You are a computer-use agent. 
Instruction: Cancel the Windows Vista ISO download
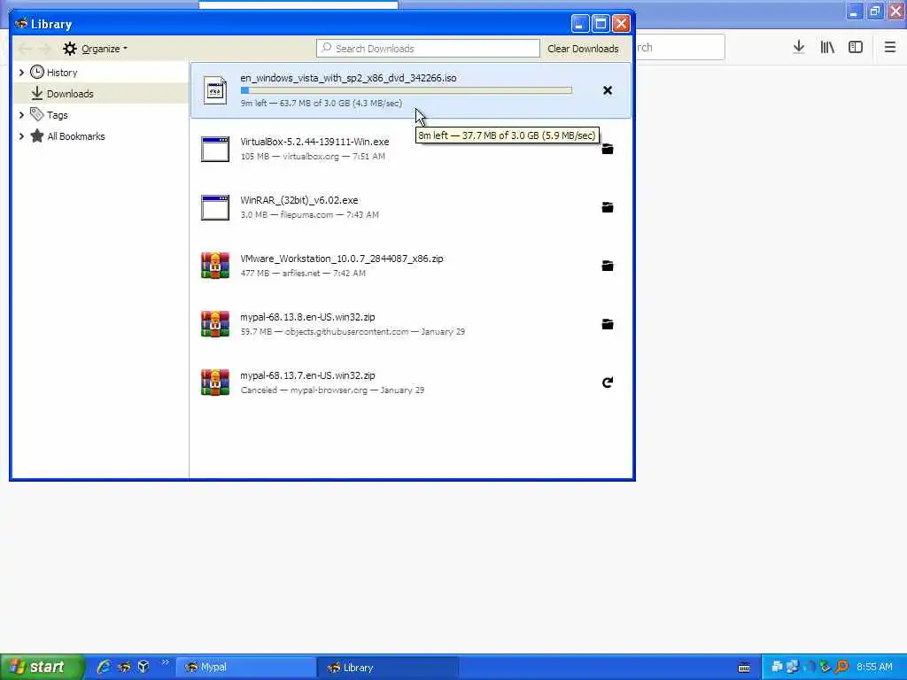608,90
